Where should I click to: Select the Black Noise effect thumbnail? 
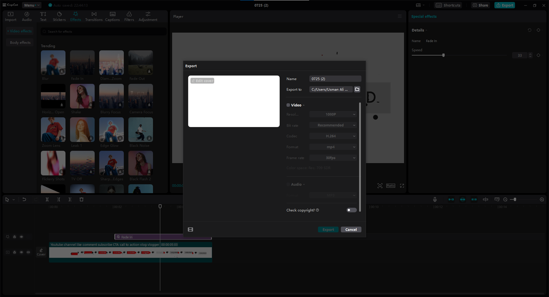[x=141, y=130]
